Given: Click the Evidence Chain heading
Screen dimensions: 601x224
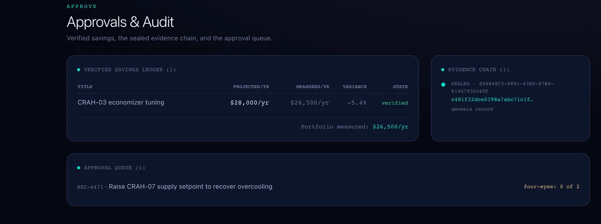Looking at the screenshot, I should (479, 70).
